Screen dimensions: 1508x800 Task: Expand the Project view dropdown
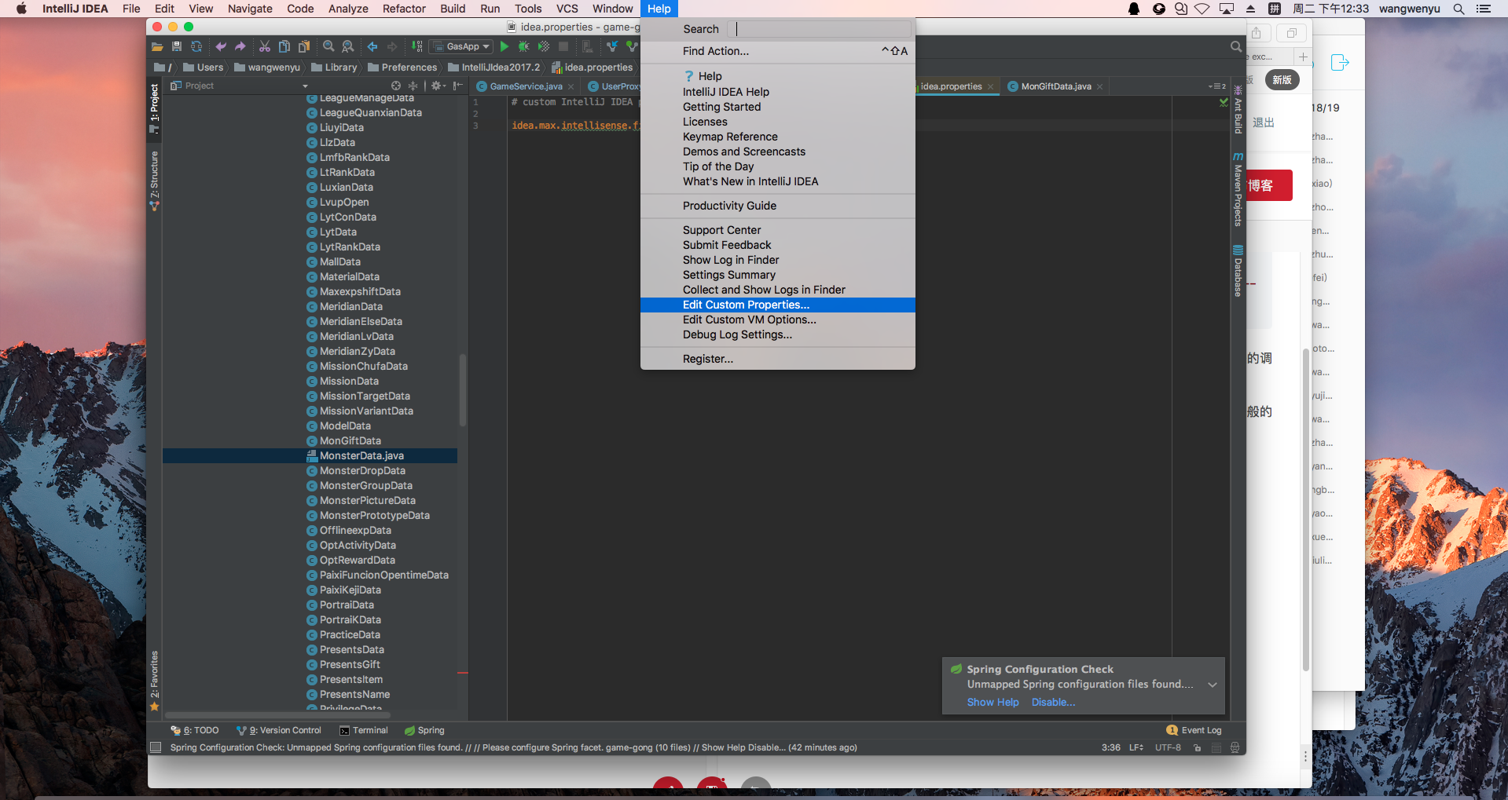click(305, 86)
